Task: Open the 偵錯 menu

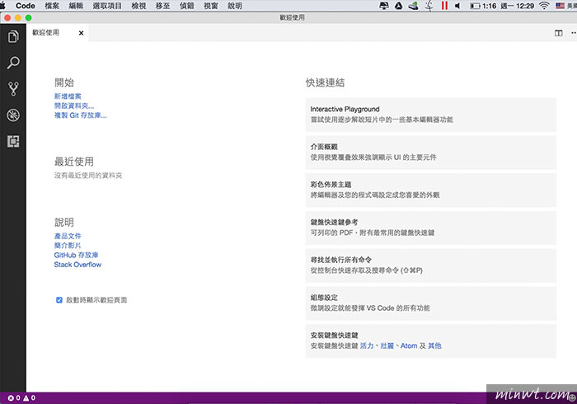Action: coord(186,6)
